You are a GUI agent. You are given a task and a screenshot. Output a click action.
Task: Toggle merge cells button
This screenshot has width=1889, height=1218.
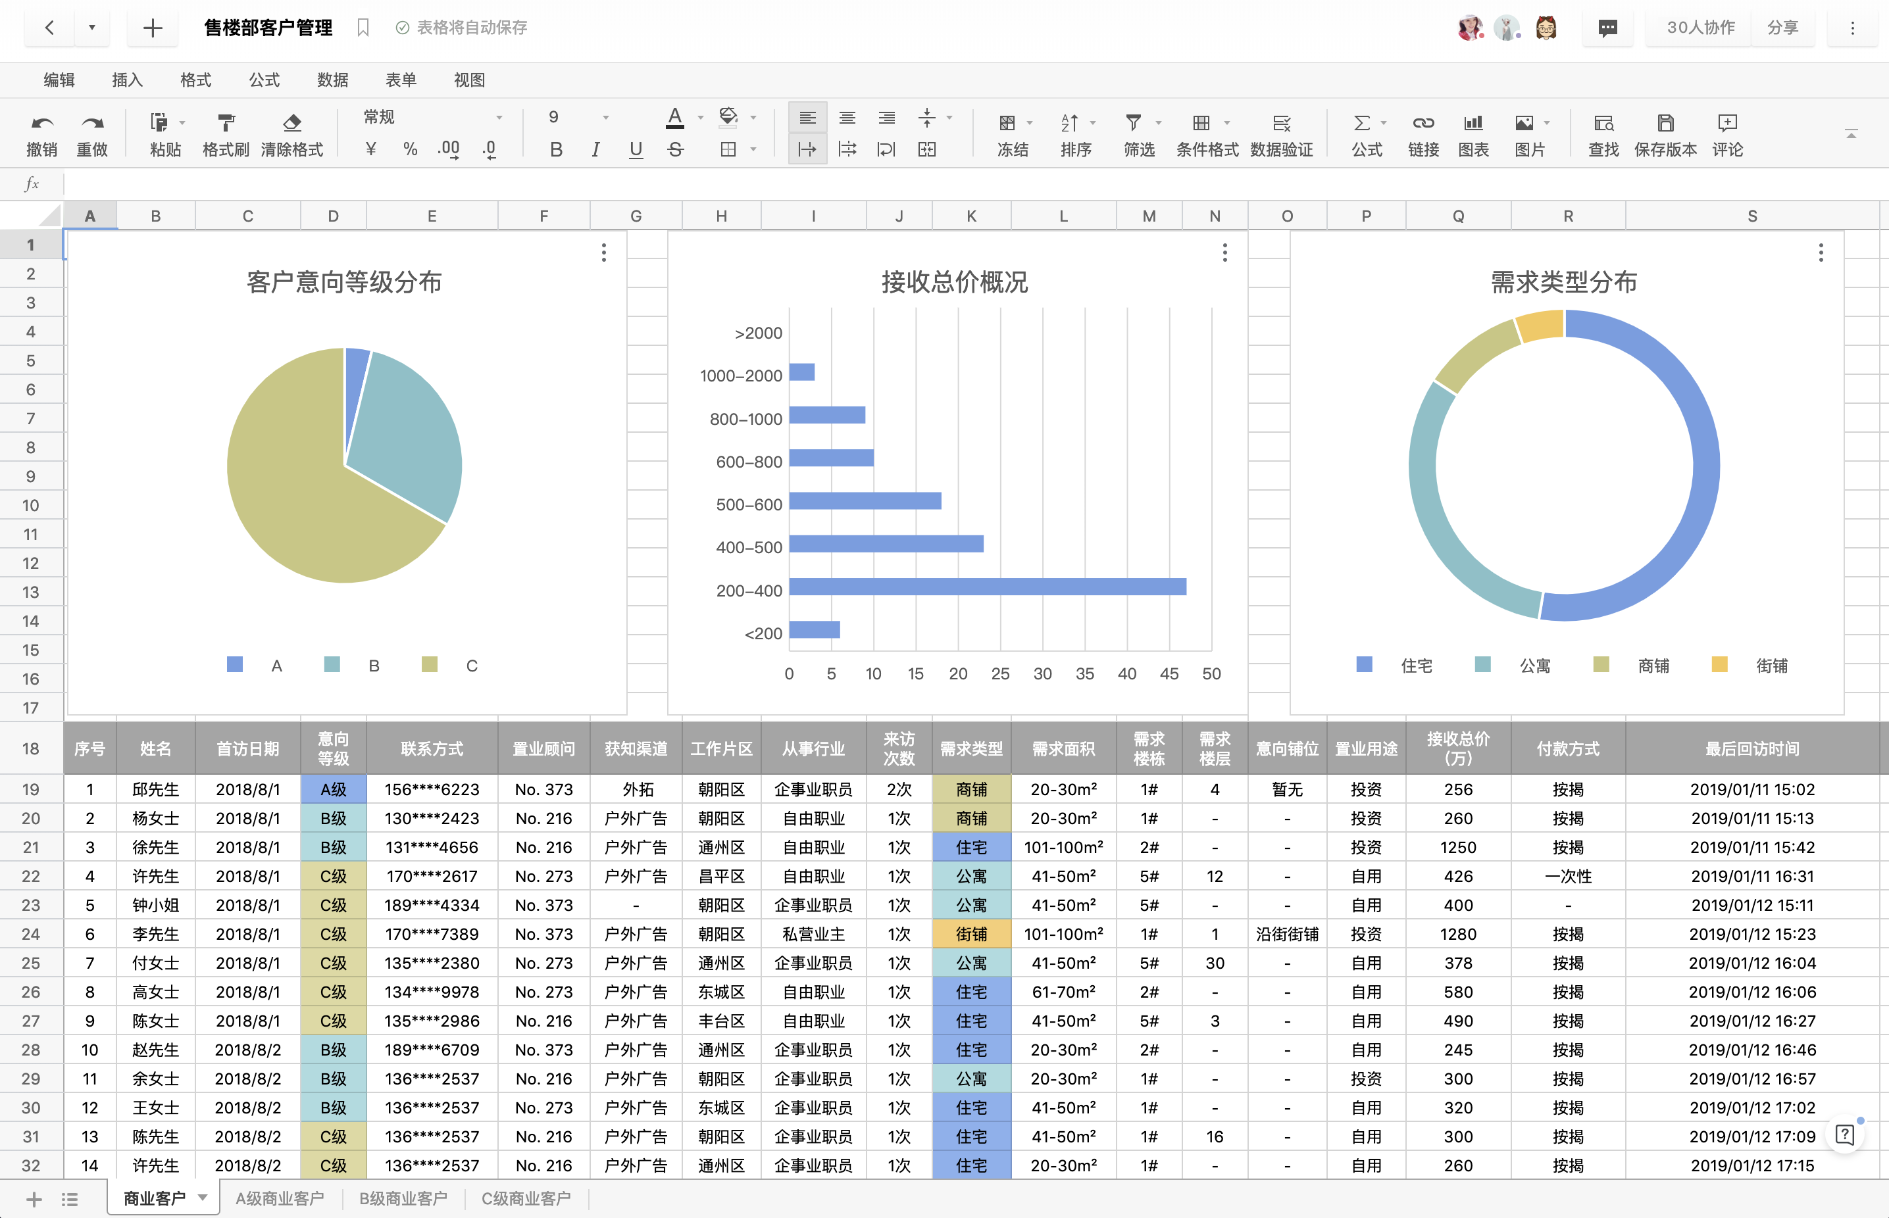(927, 149)
